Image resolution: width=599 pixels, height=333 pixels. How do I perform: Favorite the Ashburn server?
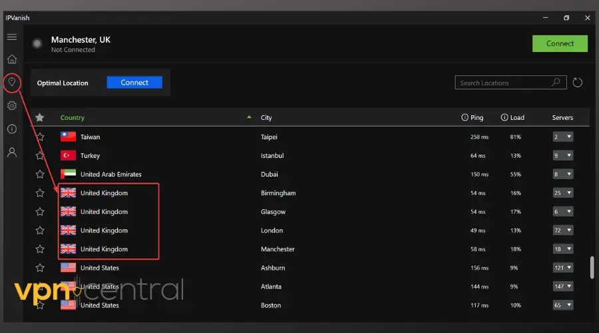pos(40,268)
